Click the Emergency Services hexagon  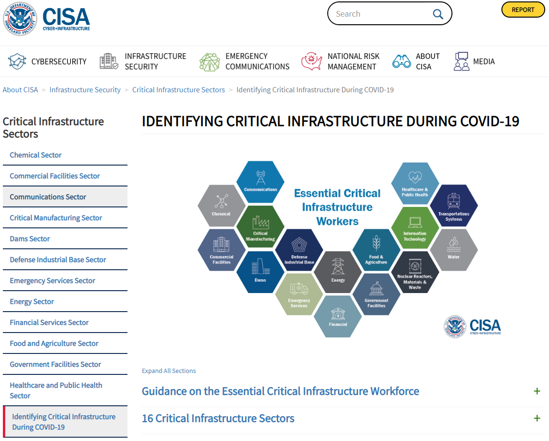click(299, 294)
